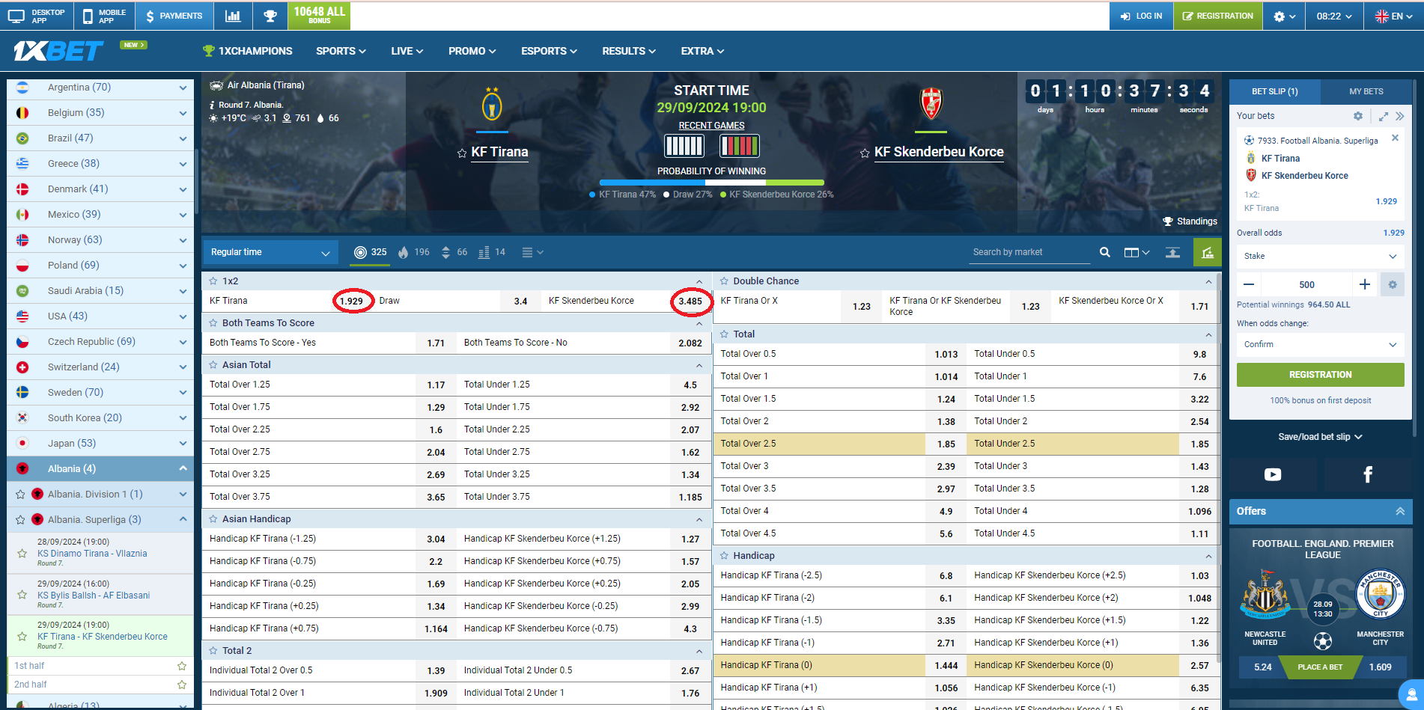Favorite the 1st half star
1424x710 pixels.
[x=181, y=666]
